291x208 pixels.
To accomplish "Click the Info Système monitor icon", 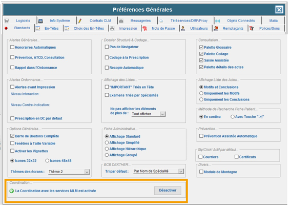I will pyautogui.click(x=40, y=21).
